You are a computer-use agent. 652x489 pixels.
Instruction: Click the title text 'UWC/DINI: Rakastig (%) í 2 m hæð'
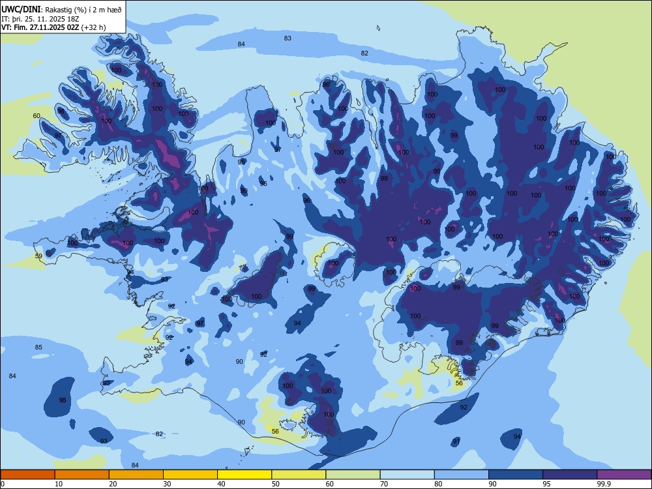(61, 9)
